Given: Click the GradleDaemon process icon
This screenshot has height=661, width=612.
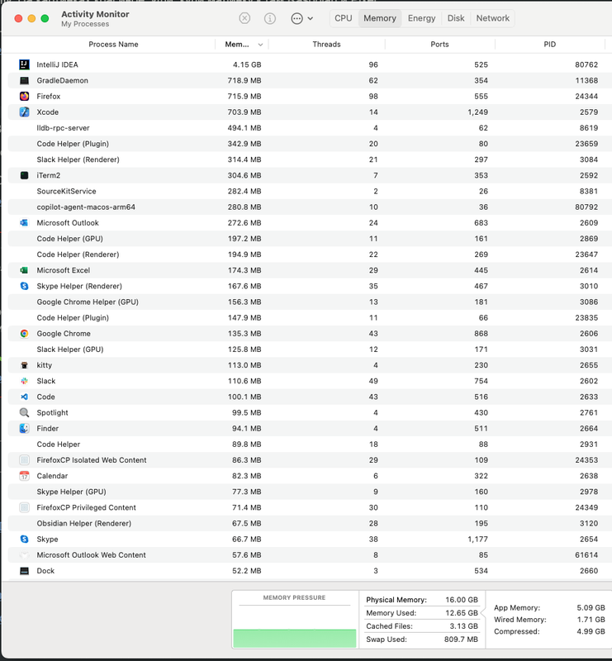Looking at the screenshot, I should (x=25, y=80).
